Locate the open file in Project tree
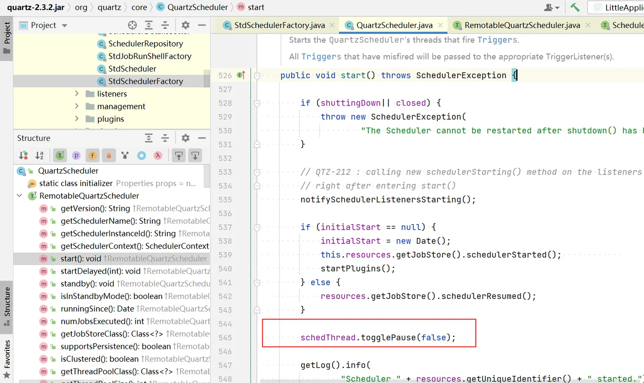 (132, 25)
